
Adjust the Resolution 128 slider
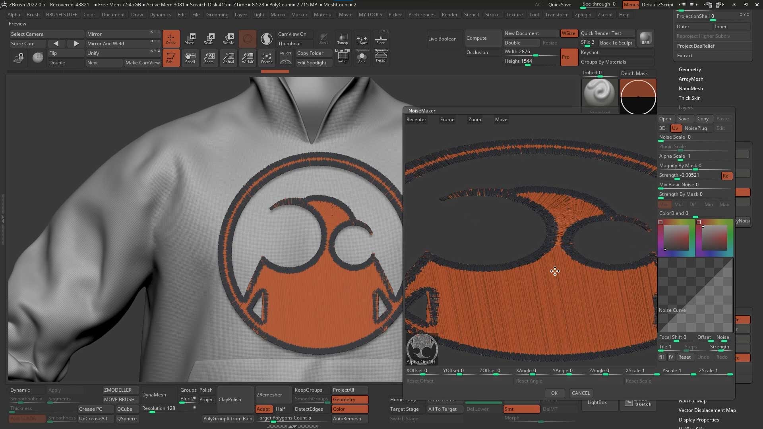[168, 409]
